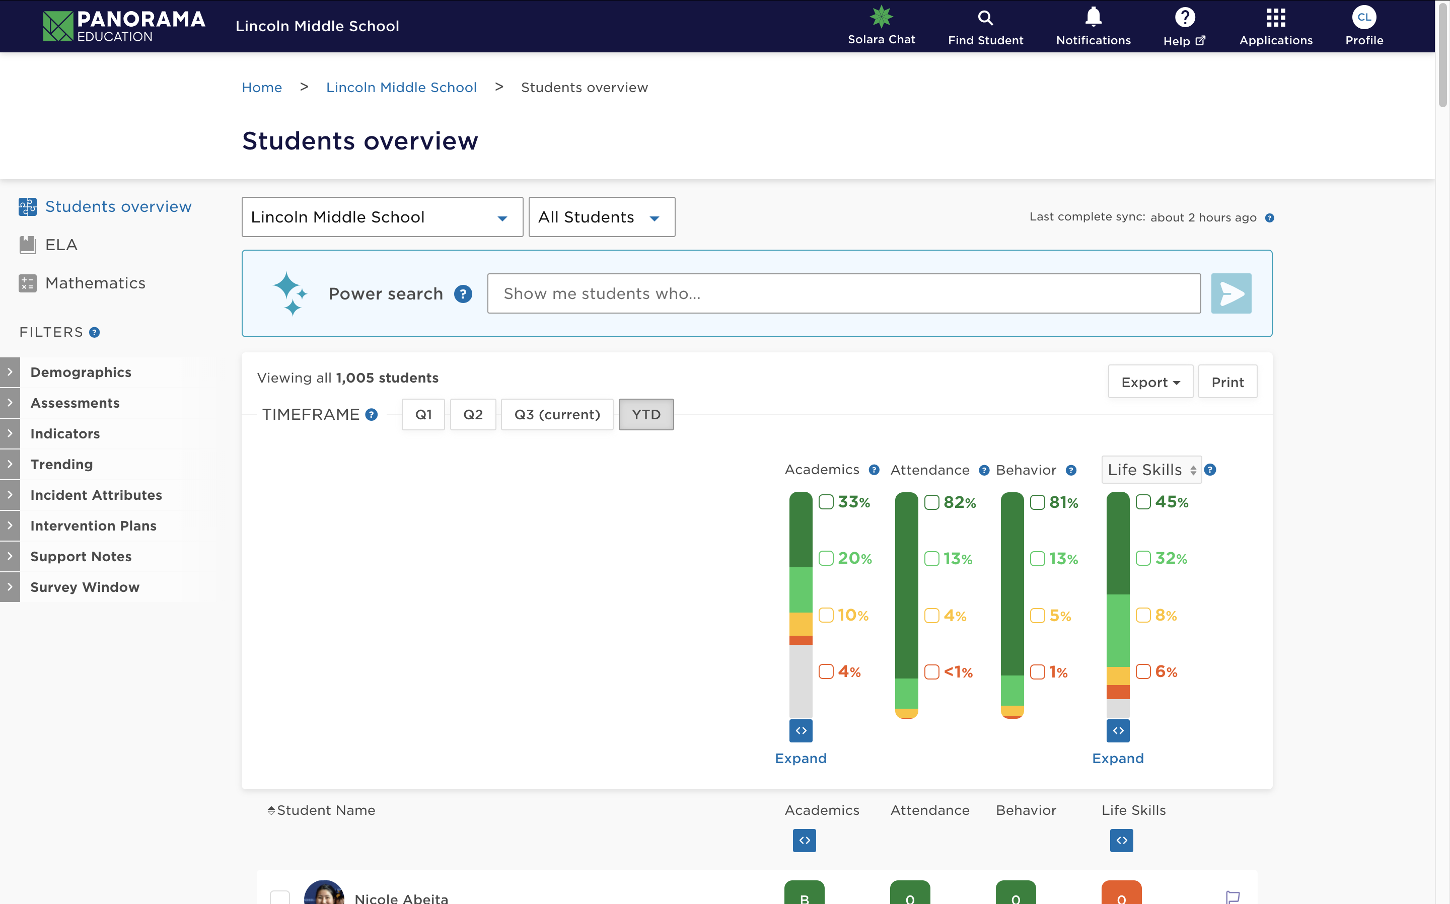
Task: Click expand arrows below Academics bar
Action: pos(801,731)
